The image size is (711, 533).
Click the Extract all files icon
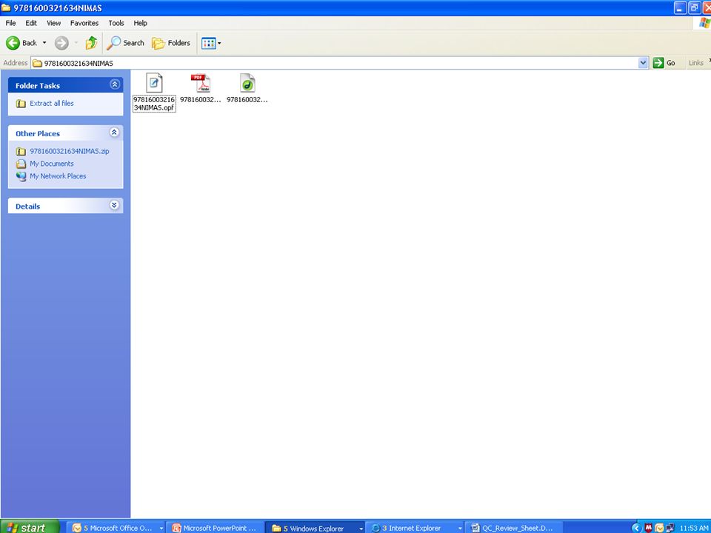point(21,104)
